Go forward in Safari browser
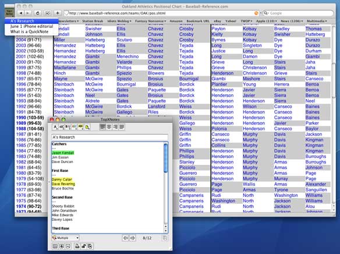The width and height of the screenshot is (340, 254). 28,13
